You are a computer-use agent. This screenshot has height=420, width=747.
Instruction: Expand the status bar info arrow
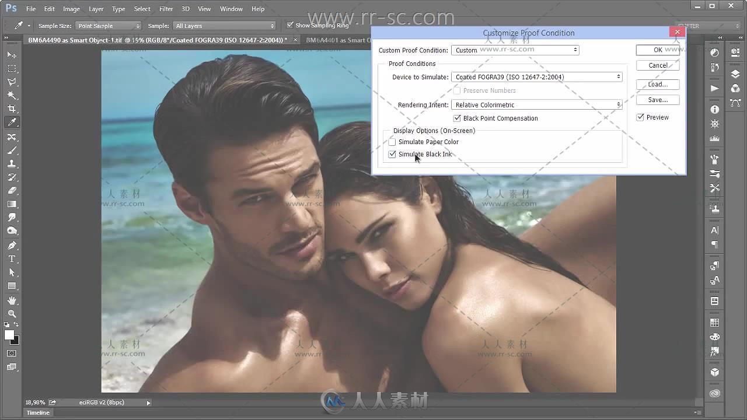point(148,402)
